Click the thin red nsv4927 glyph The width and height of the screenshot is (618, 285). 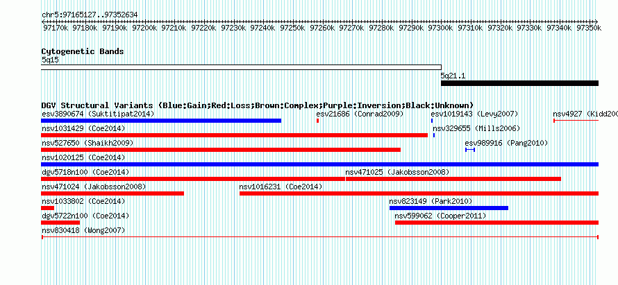click(576, 121)
